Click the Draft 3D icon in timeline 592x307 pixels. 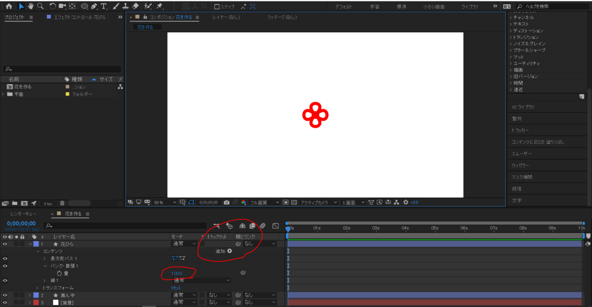(x=229, y=226)
